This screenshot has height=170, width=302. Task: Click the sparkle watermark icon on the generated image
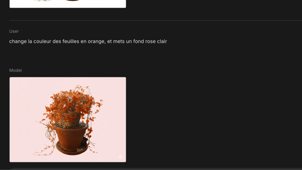pyautogui.click(x=120, y=157)
